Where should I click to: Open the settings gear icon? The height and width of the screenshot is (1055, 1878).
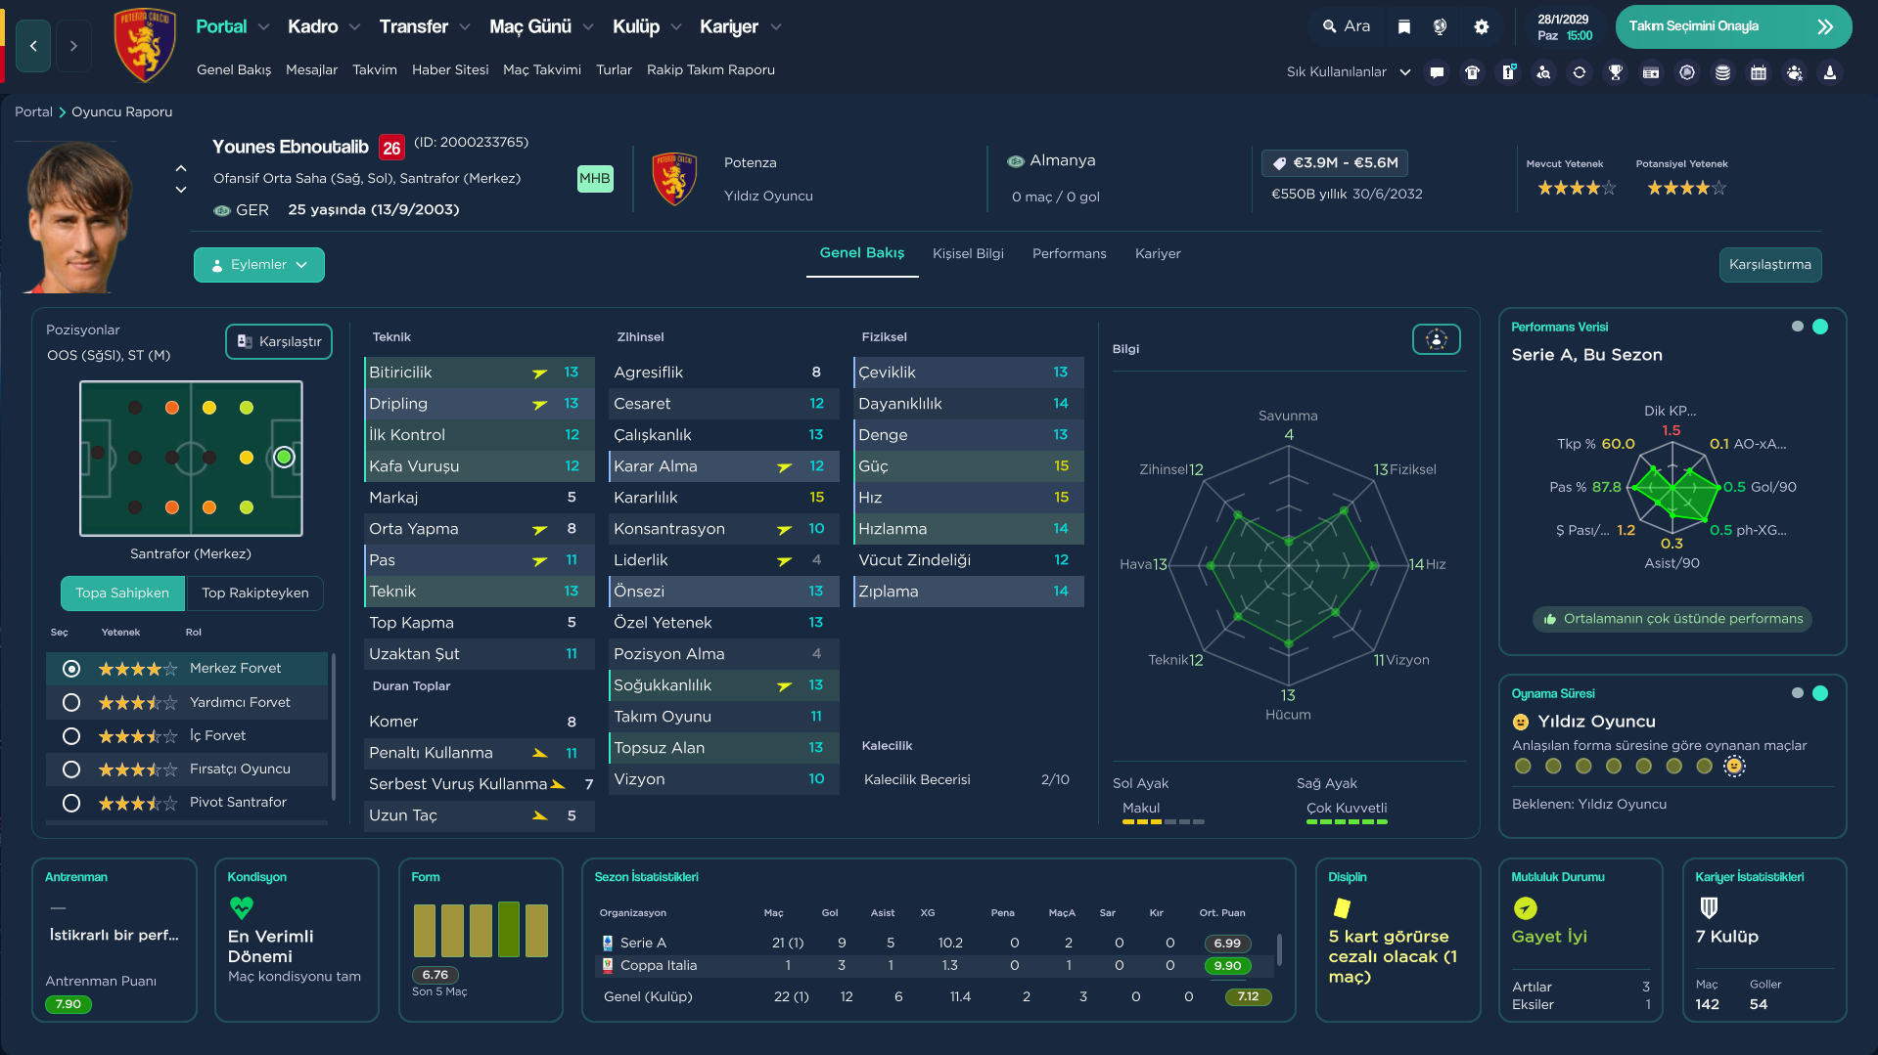point(1482,27)
